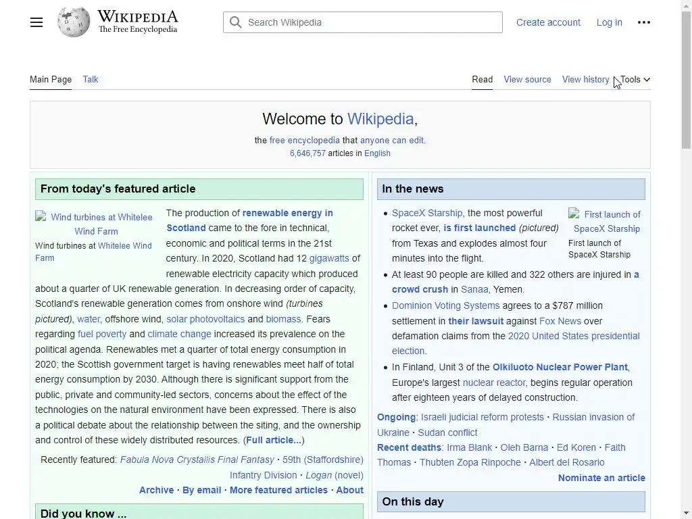Screen dimensions: 692x519
Task: Click the Wikipedia globe logo
Action: (73, 22)
